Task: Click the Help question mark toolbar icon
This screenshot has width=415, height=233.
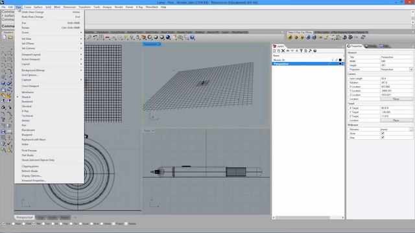Action: [193, 38]
